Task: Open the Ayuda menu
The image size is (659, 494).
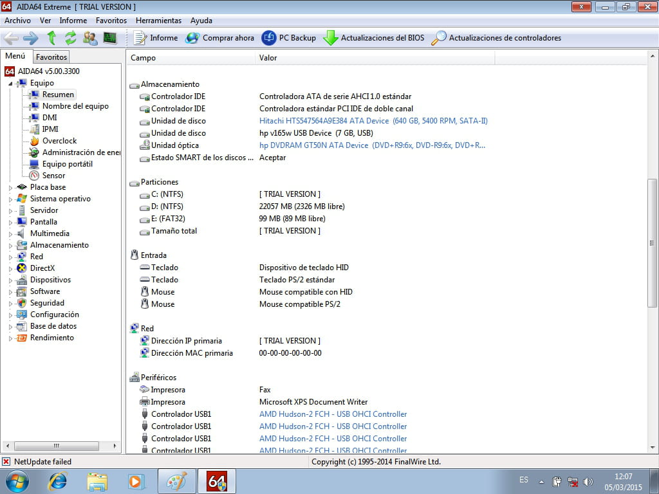Action: pyautogui.click(x=201, y=21)
